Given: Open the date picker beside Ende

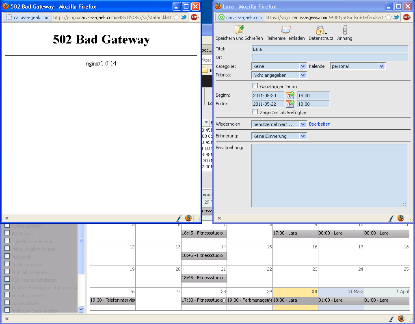Looking at the screenshot, I should pyautogui.click(x=290, y=104).
